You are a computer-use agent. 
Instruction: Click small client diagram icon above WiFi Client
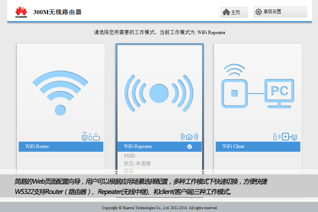[285, 137]
